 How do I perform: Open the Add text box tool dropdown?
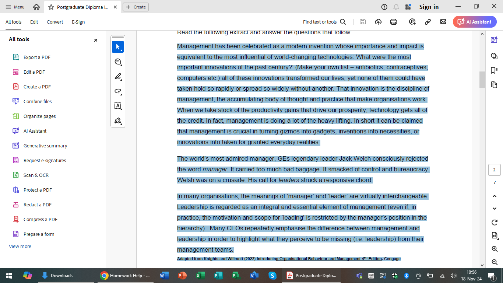tap(118, 106)
